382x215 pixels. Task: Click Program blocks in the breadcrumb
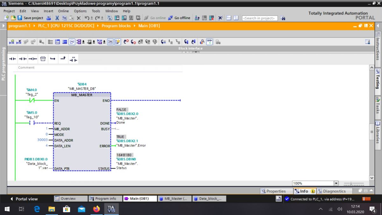point(116,26)
